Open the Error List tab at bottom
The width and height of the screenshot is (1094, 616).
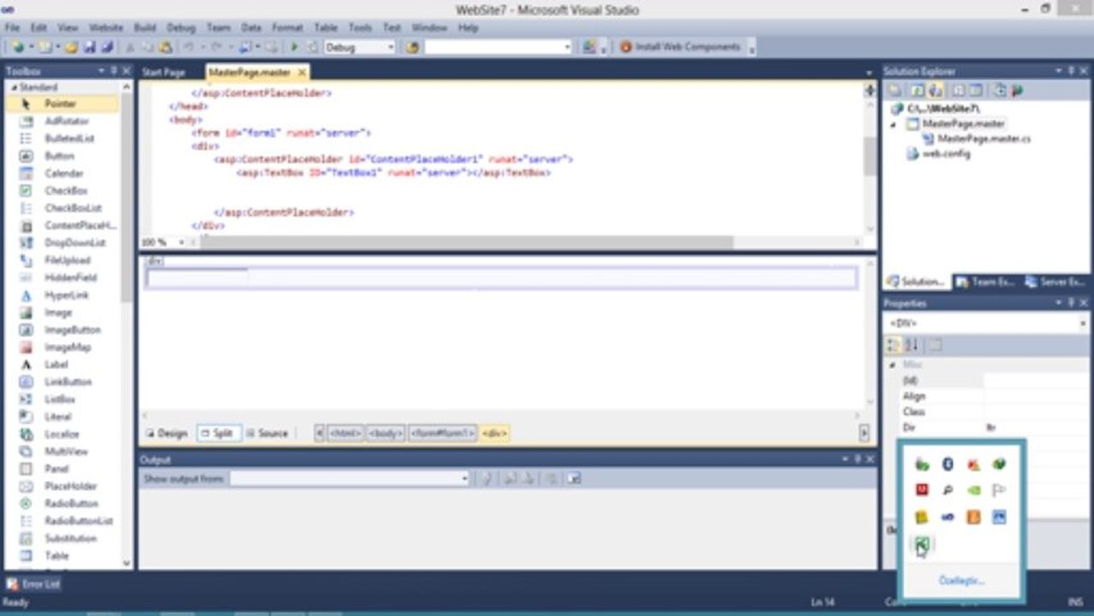click(x=34, y=584)
